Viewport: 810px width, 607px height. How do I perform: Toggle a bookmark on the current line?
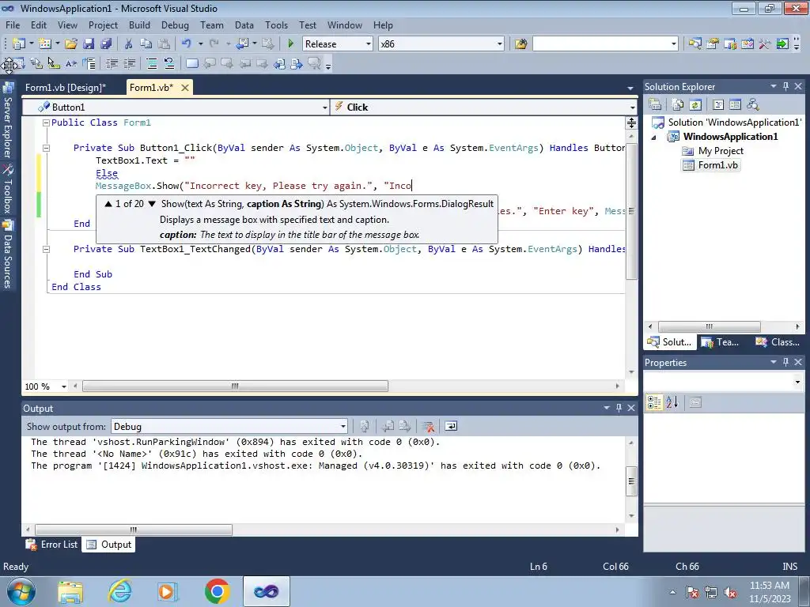(x=192, y=63)
